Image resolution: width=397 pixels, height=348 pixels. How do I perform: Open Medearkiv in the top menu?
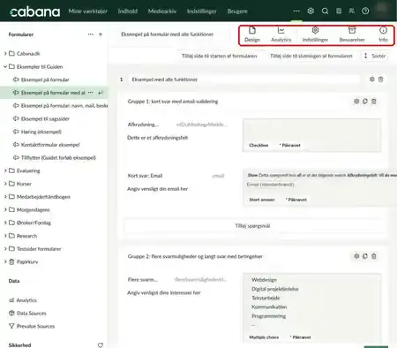tap(162, 11)
